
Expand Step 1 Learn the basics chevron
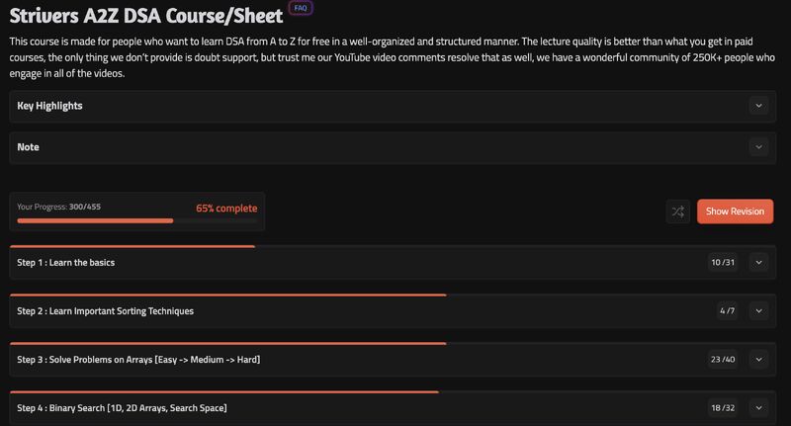[758, 263]
